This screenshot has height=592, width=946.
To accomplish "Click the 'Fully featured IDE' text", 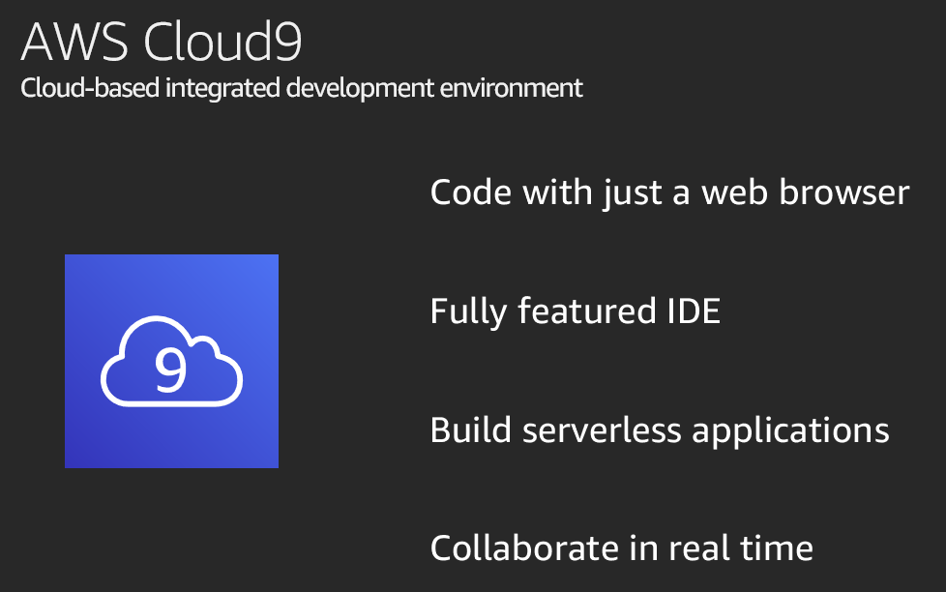I will click(575, 312).
